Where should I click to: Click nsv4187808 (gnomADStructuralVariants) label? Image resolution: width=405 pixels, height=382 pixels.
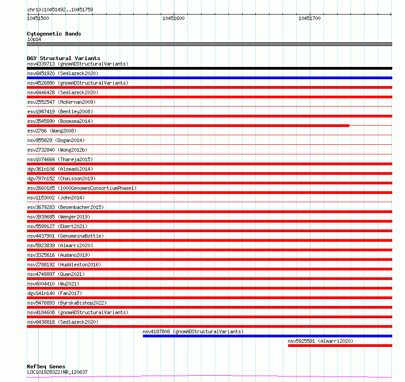point(193,331)
